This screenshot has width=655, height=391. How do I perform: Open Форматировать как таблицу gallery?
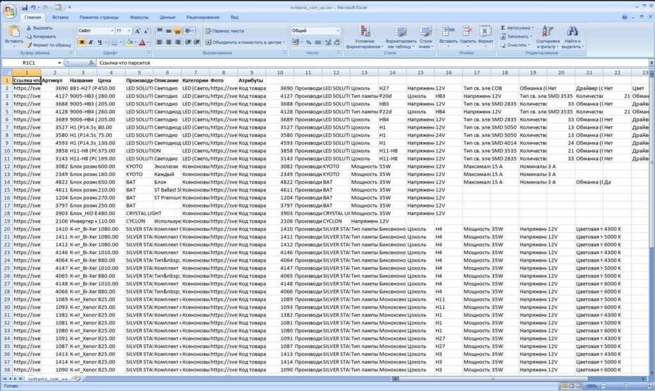tap(400, 36)
